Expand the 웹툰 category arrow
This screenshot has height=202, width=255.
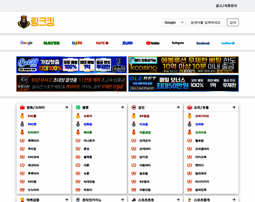click(122, 107)
